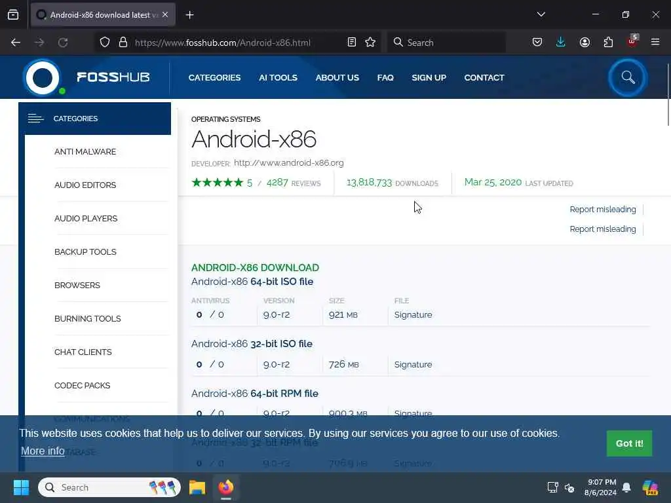Click the muted volume tray icon
This screenshot has height=503, width=671.
569,487
